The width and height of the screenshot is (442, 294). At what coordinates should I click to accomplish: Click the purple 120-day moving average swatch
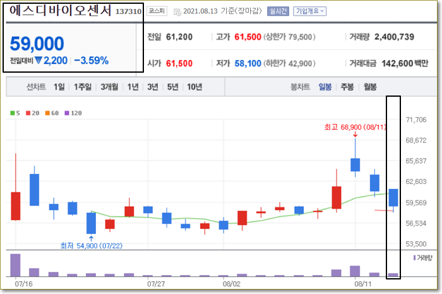click(67, 113)
